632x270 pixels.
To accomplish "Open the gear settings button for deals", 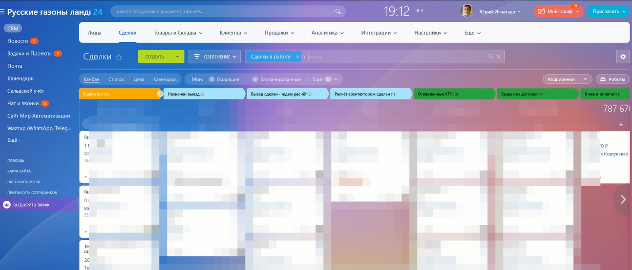I will point(623,57).
